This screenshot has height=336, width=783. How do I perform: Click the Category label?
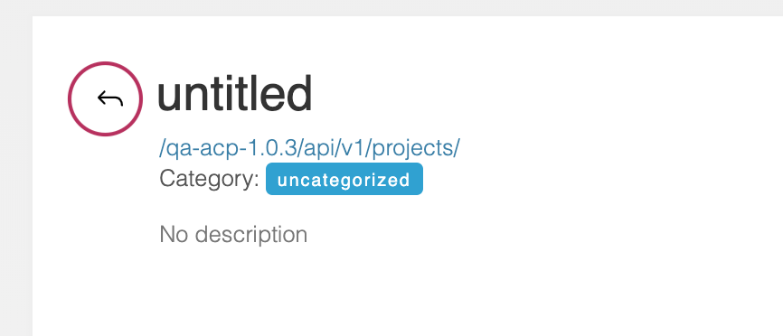[x=209, y=179]
